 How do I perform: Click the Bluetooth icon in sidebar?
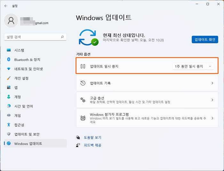click(x=9, y=60)
